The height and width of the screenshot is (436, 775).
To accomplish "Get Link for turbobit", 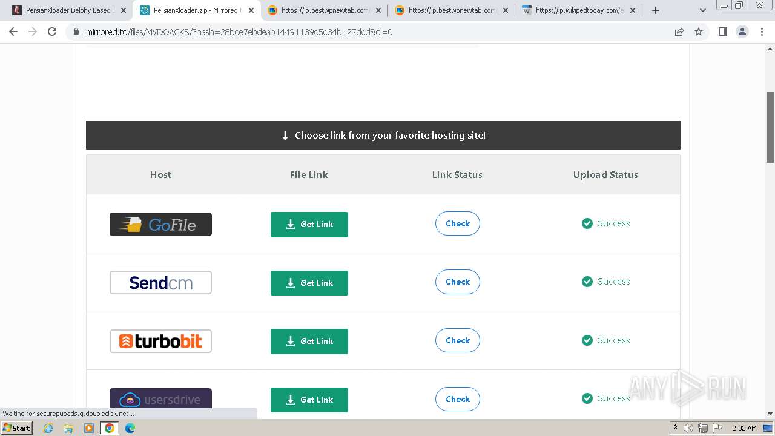I will (309, 341).
